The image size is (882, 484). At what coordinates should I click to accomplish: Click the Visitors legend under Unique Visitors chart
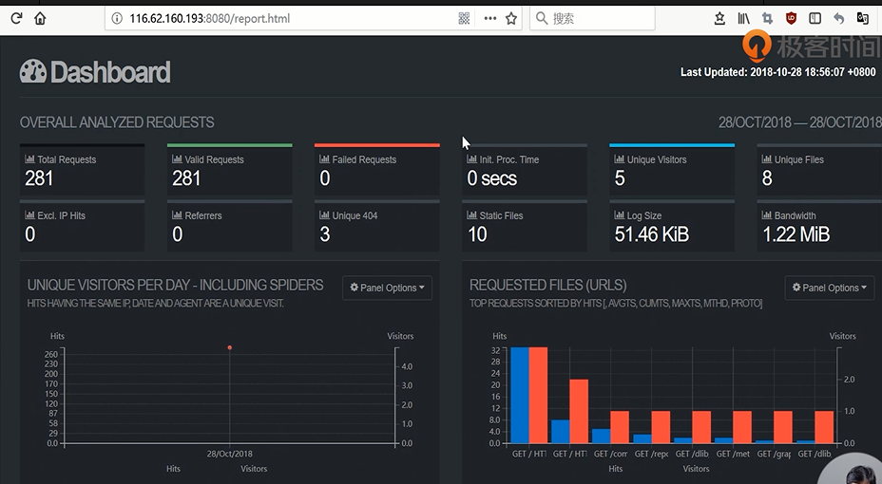point(254,468)
